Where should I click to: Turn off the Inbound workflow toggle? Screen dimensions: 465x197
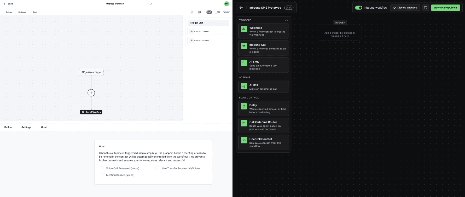(x=359, y=8)
